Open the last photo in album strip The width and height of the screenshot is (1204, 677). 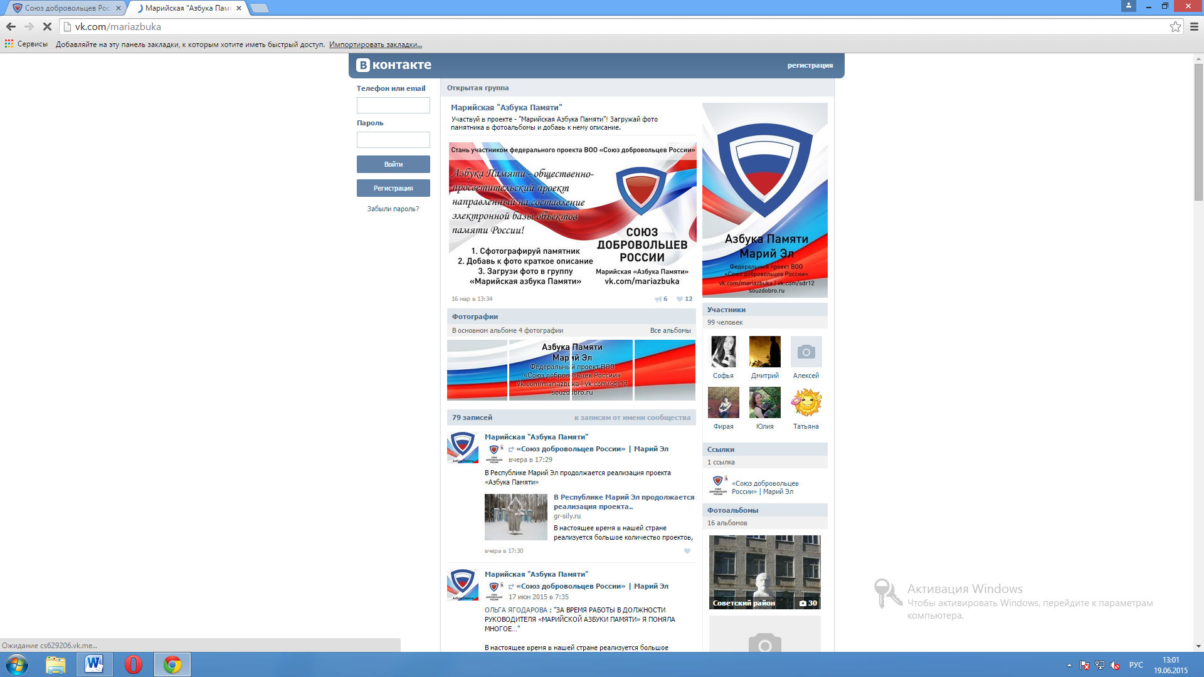click(665, 370)
